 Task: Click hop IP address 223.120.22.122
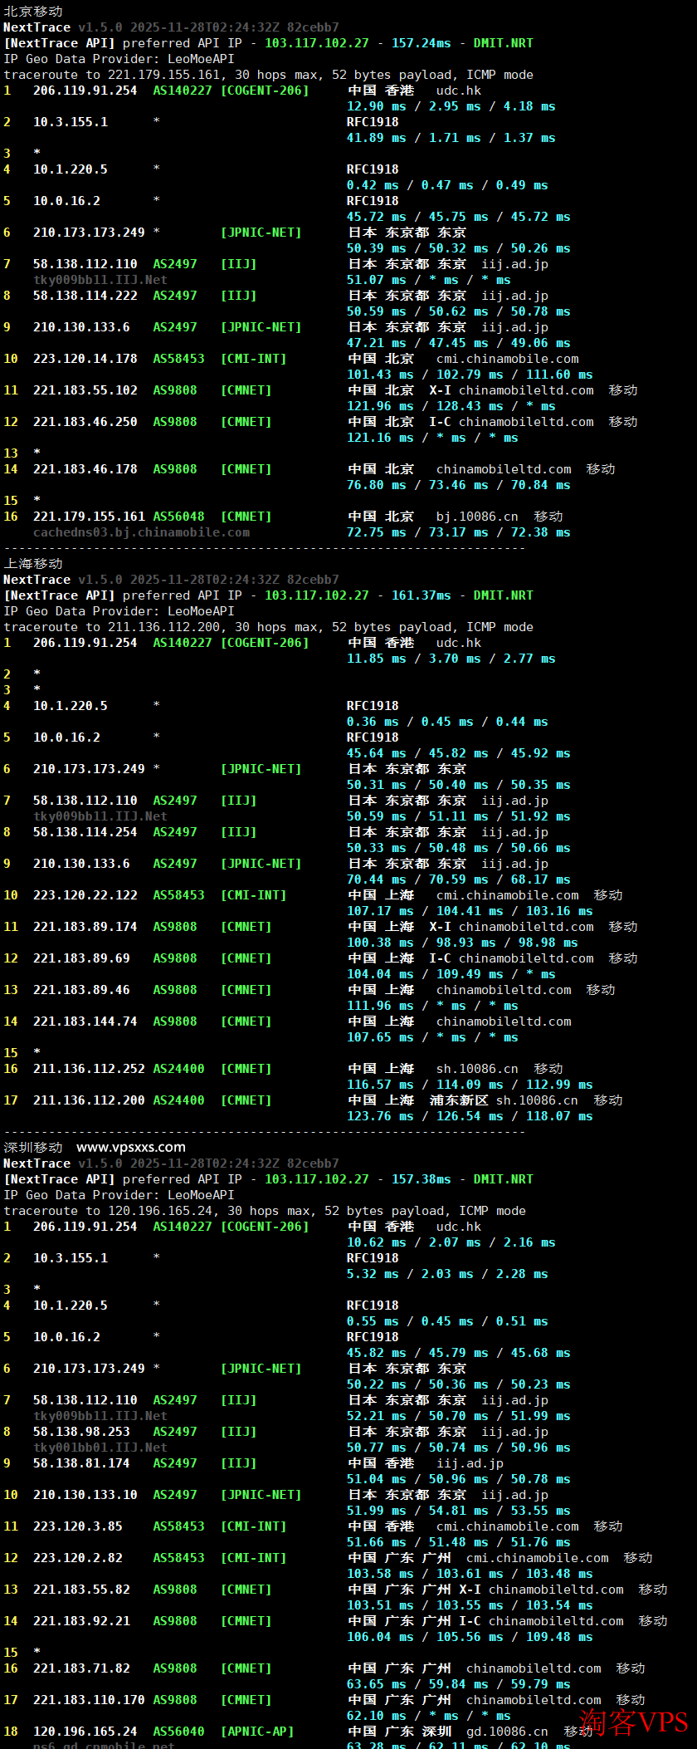pyautogui.click(x=85, y=895)
